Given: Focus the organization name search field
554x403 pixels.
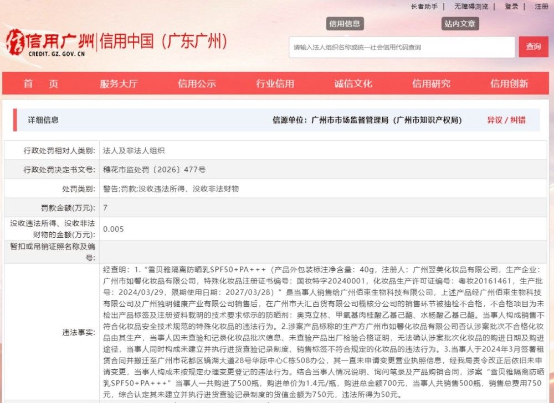Looking at the screenshot, I should click(x=402, y=47).
